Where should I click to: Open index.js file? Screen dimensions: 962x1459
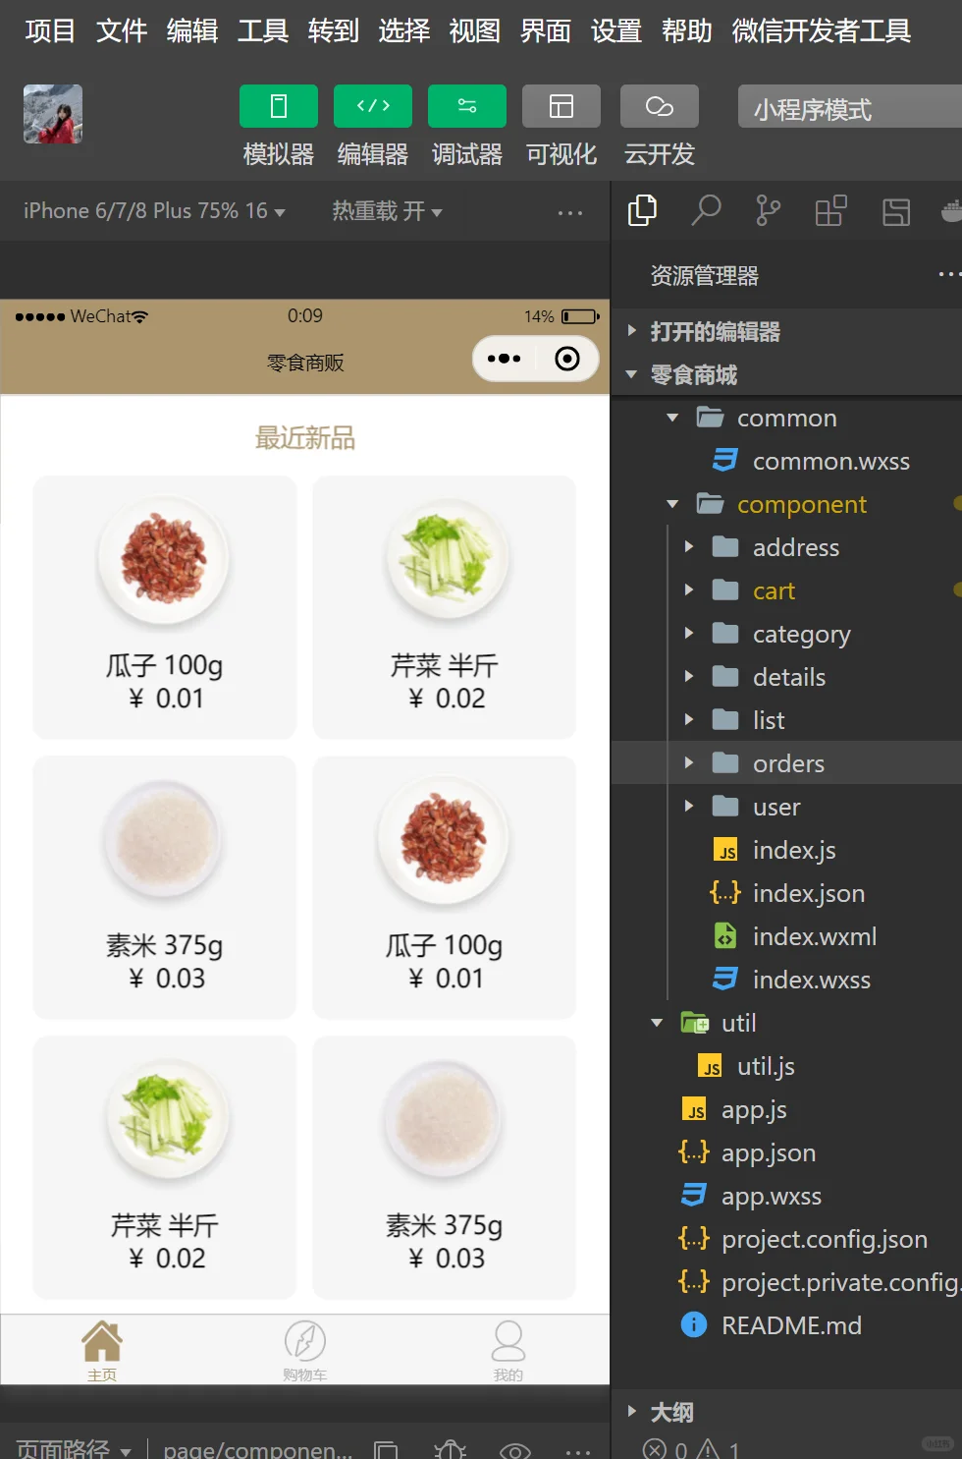coord(786,850)
